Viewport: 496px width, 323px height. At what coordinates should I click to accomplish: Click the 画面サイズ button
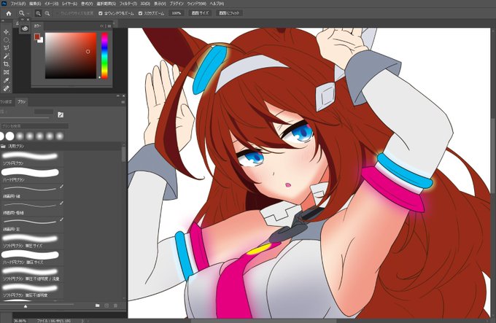pos(201,13)
